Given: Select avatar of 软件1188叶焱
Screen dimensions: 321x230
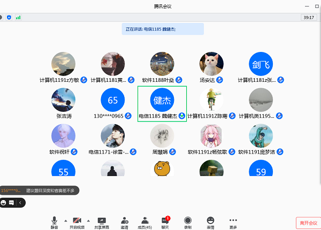Looking at the screenshot, I should coord(162,64).
